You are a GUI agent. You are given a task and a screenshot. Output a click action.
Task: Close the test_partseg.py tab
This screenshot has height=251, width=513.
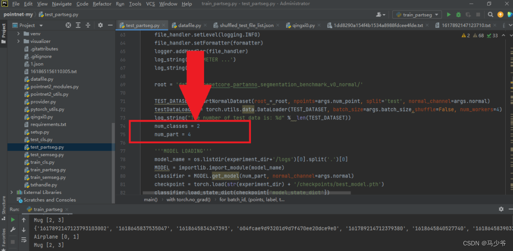click(164, 25)
